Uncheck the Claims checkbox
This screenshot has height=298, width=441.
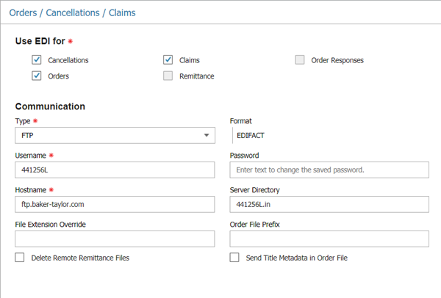pos(168,60)
